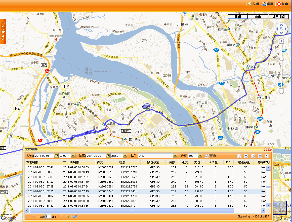
Task: Open the 說明 help link
Action: point(254,4)
